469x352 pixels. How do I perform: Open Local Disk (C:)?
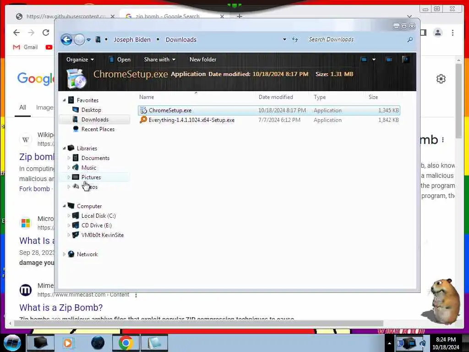point(98,216)
